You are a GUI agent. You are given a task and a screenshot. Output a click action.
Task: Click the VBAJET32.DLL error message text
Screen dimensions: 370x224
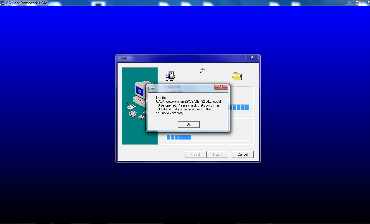[188, 105]
